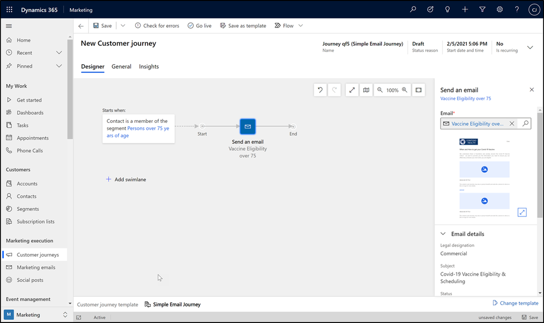Open the task flow checkmark icon
The width and height of the screenshot is (544, 323).
(x=430, y=9)
